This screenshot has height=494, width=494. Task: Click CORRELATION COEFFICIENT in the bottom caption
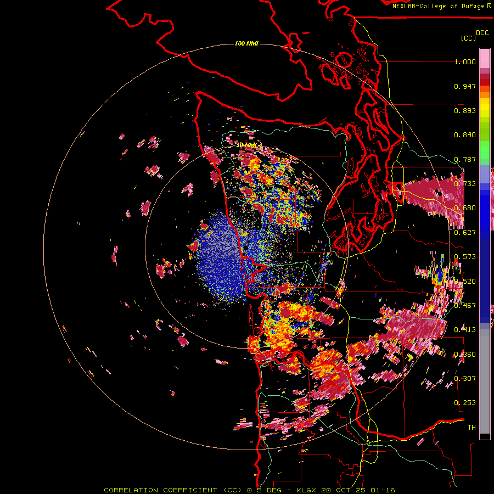[160, 490]
